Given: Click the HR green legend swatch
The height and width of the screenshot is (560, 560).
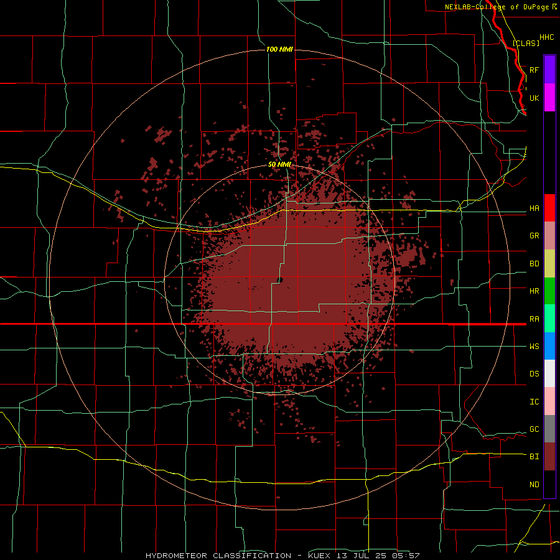Looking at the screenshot, I should pos(549,291).
